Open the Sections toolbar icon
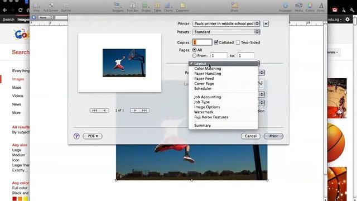The width and height of the screenshot is (357, 201). point(118,7)
